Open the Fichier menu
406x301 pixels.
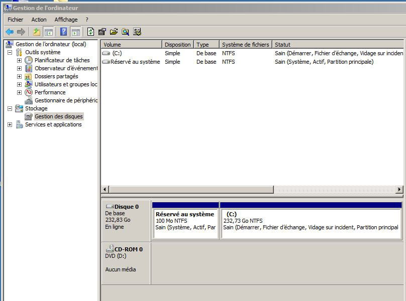(x=15, y=20)
